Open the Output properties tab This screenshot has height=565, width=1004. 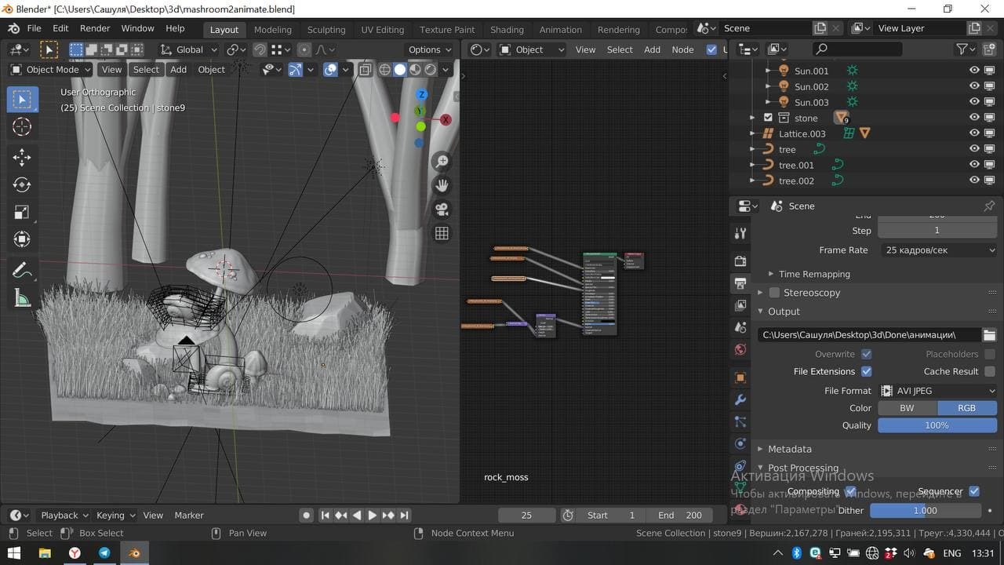[740, 282]
